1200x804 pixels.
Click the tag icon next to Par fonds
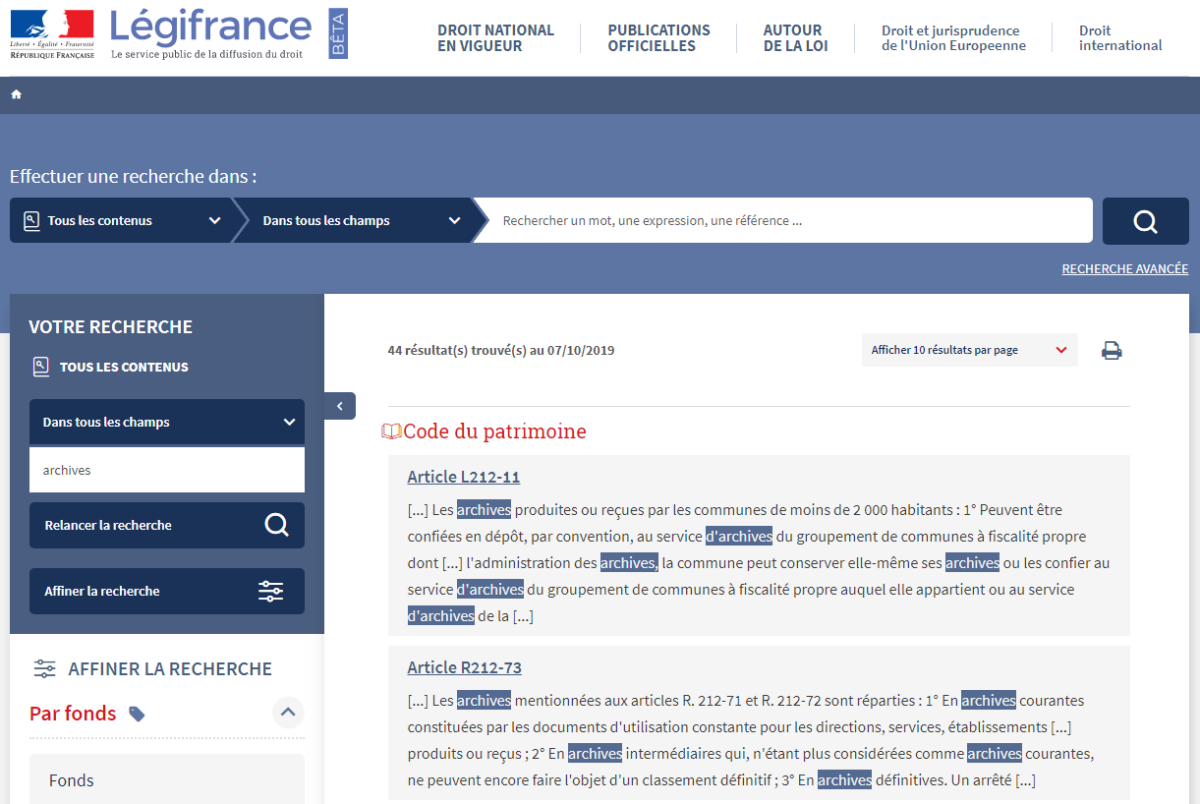138,714
